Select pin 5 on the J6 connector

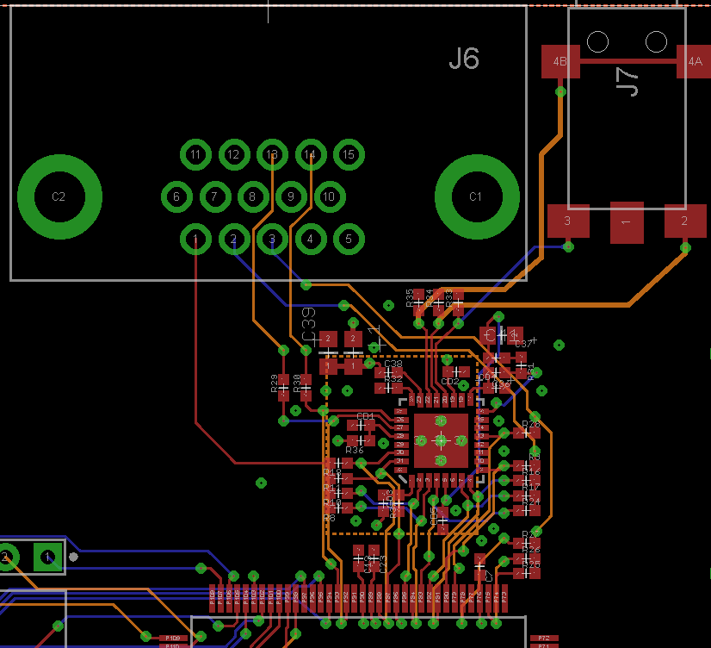coord(349,239)
